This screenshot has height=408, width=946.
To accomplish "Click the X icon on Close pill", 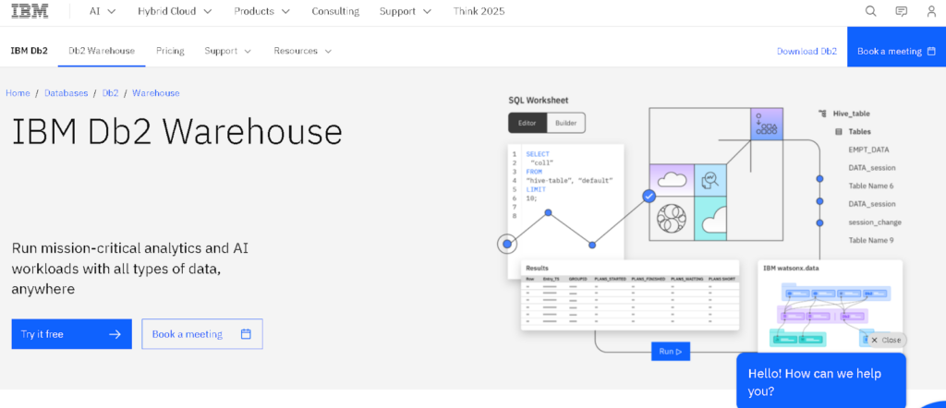I will click(x=874, y=340).
